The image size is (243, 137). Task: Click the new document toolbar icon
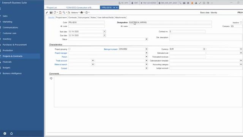55,13
